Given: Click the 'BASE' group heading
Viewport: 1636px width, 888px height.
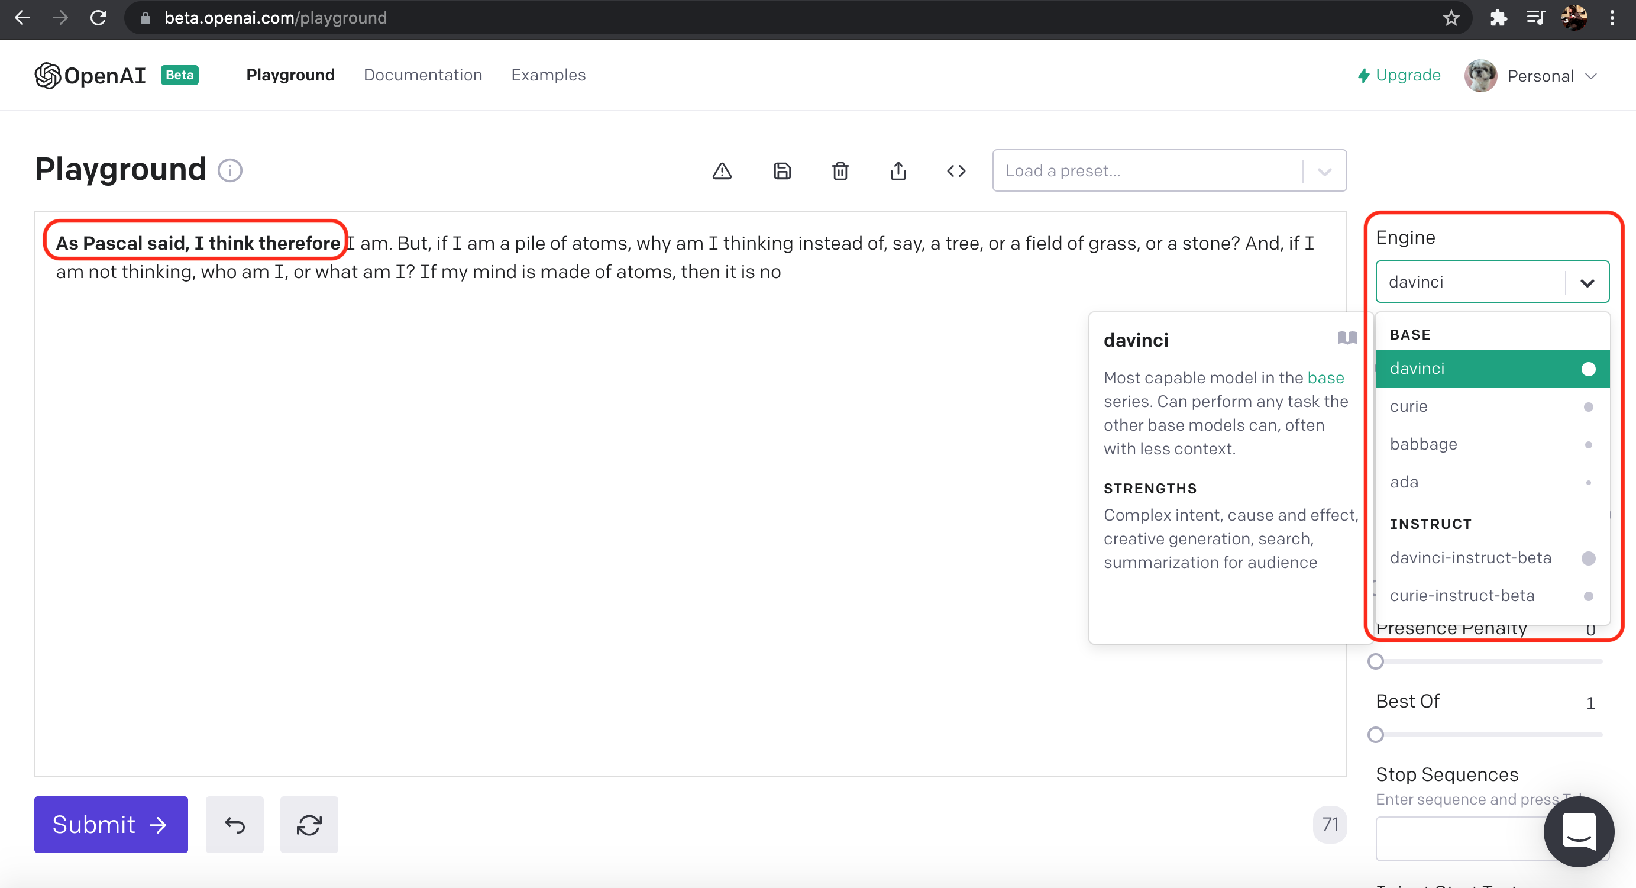Looking at the screenshot, I should tap(1410, 335).
